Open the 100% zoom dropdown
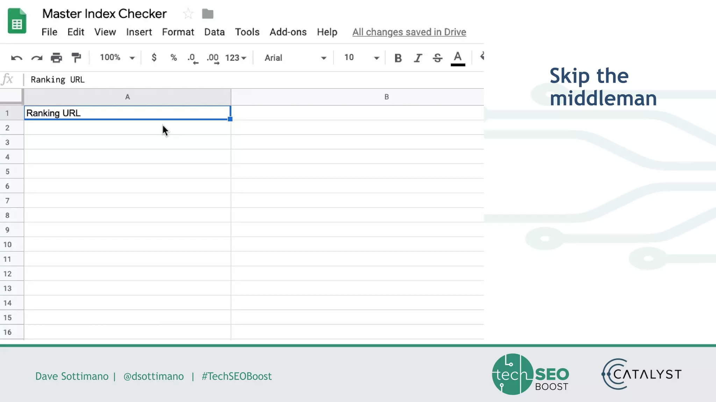The width and height of the screenshot is (716, 402). coord(117,58)
